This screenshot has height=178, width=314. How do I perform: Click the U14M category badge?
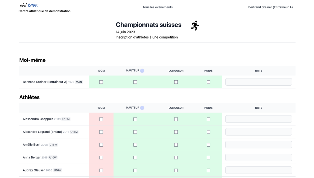(74, 132)
